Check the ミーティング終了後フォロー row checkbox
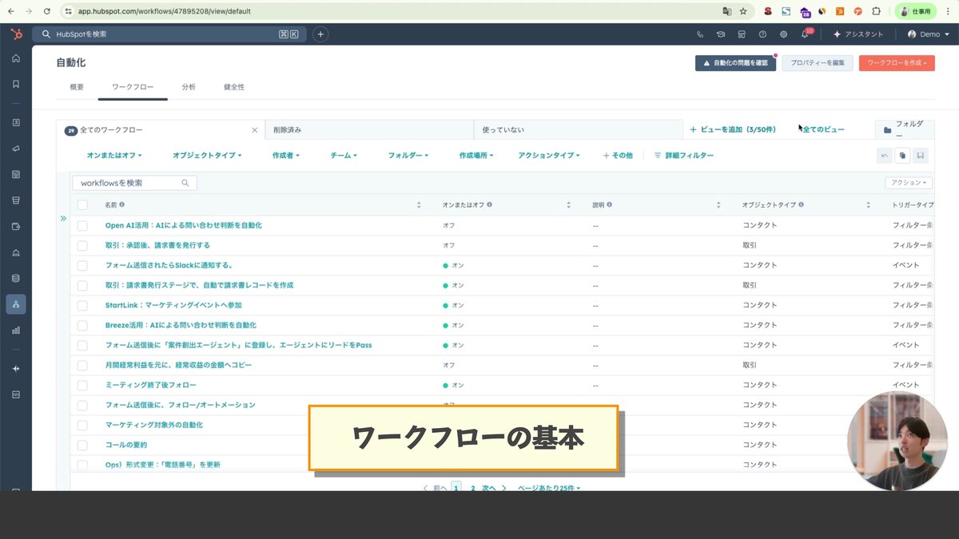The image size is (959, 539). coord(82,385)
